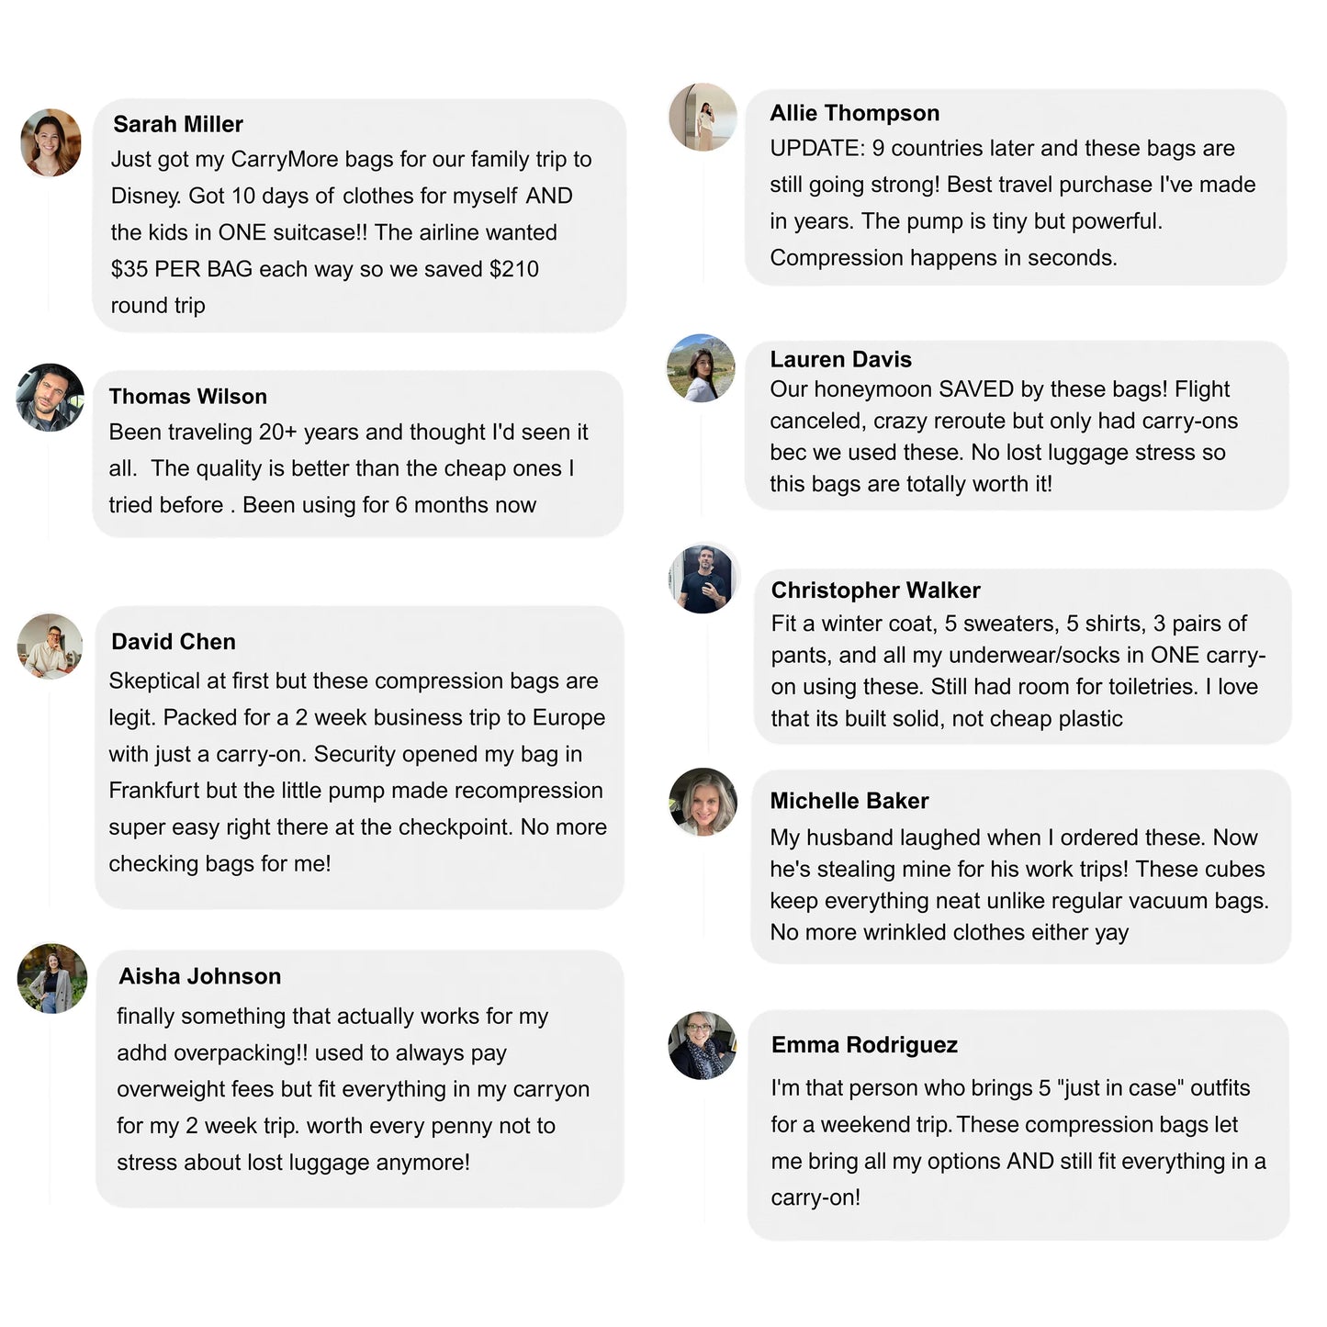Click the Sarah Miller name heading
Screen dimensions: 1327x1327
[x=178, y=124]
